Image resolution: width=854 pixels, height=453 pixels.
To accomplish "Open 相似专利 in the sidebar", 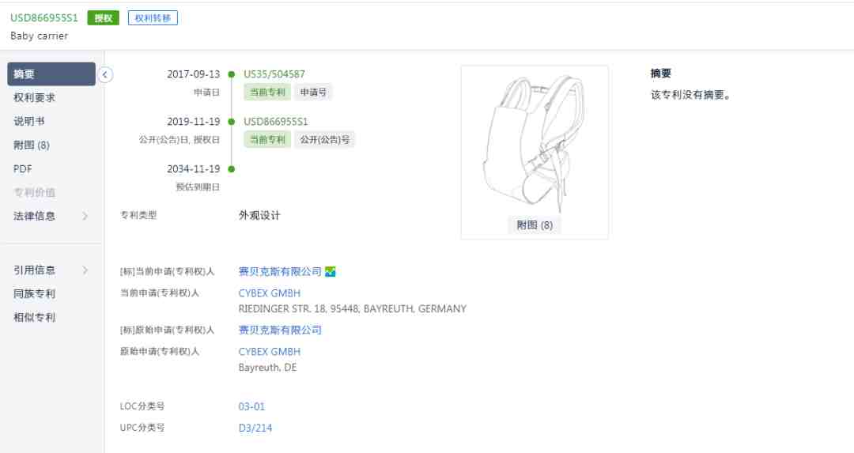I will coord(34,318).
